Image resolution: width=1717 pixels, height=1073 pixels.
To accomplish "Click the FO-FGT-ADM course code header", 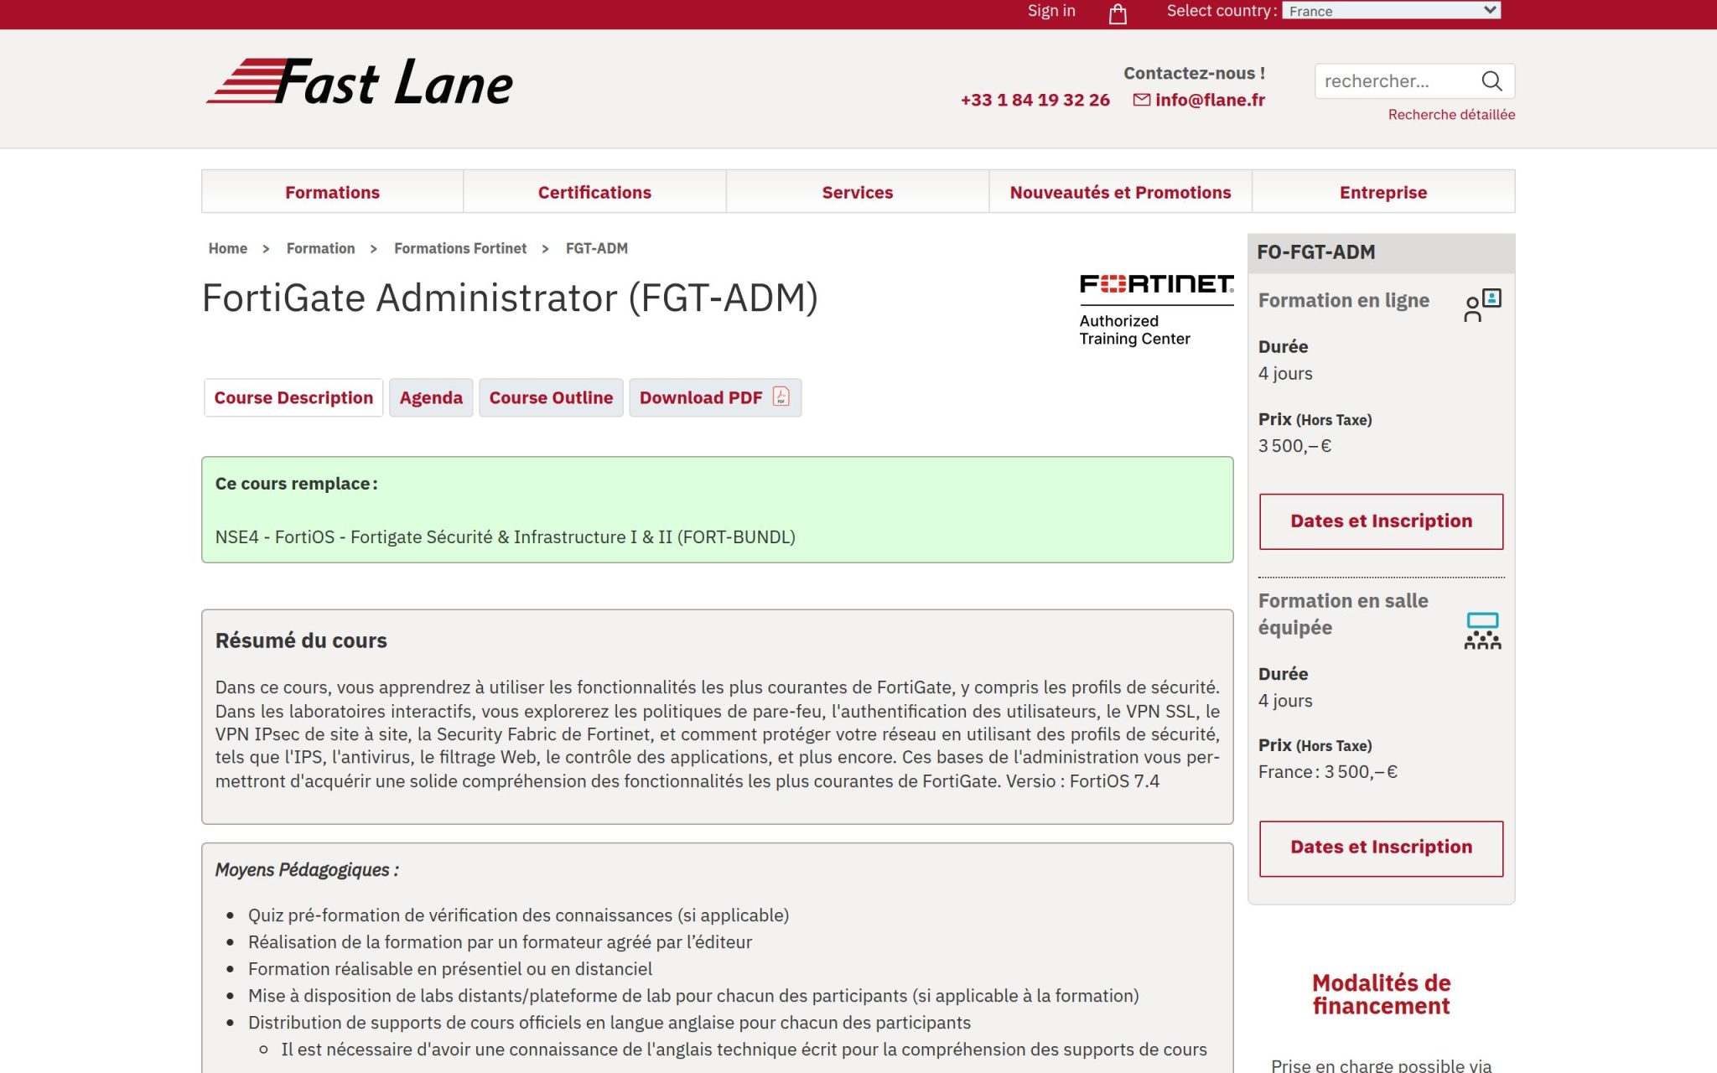I will (1316, 252).
